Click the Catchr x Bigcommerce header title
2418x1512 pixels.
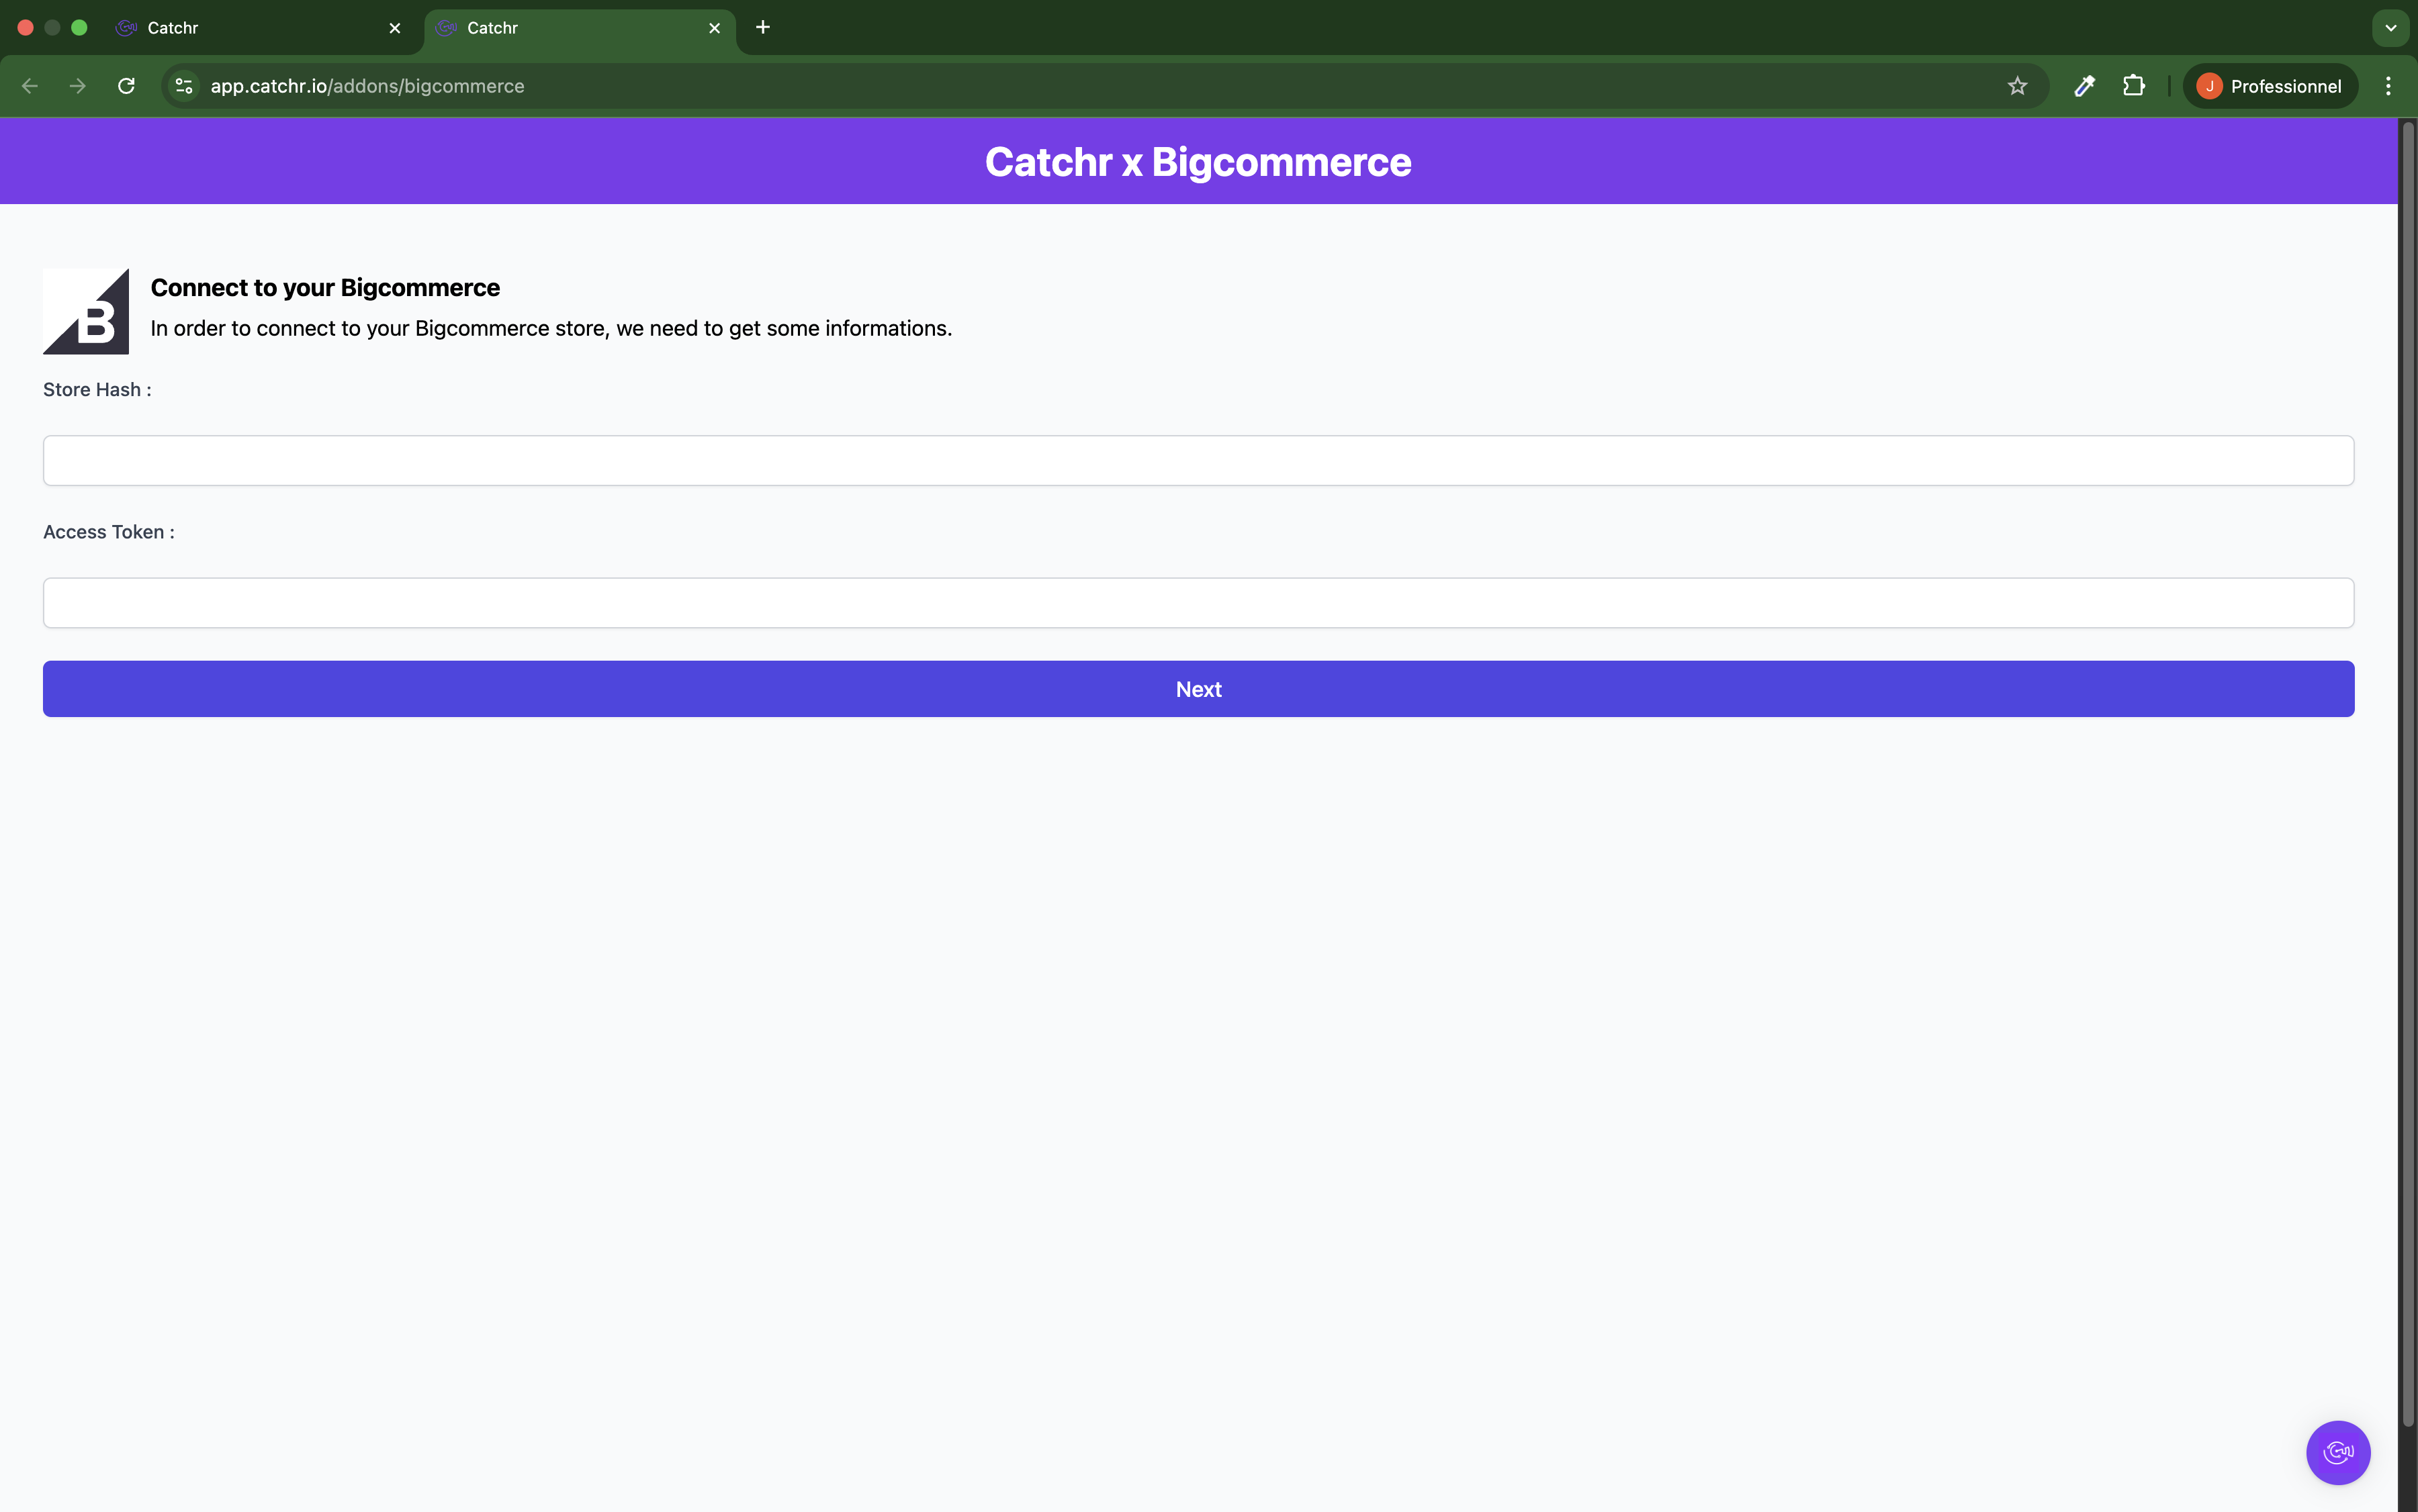point(1198,162)
